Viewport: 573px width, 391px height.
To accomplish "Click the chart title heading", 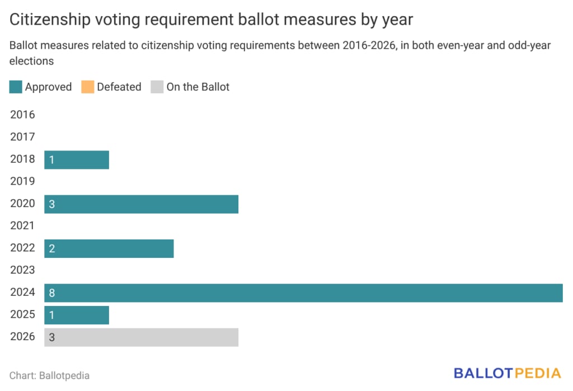I will tap(211, 20).
